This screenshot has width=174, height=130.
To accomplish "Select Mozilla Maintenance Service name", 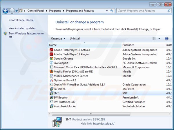I will pyautogui.click(x=71, y=76).
